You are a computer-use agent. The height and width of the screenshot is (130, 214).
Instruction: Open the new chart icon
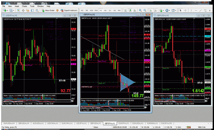[x=5, y=10]
